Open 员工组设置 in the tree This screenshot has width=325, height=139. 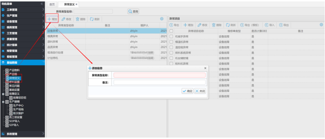(16, 117)
